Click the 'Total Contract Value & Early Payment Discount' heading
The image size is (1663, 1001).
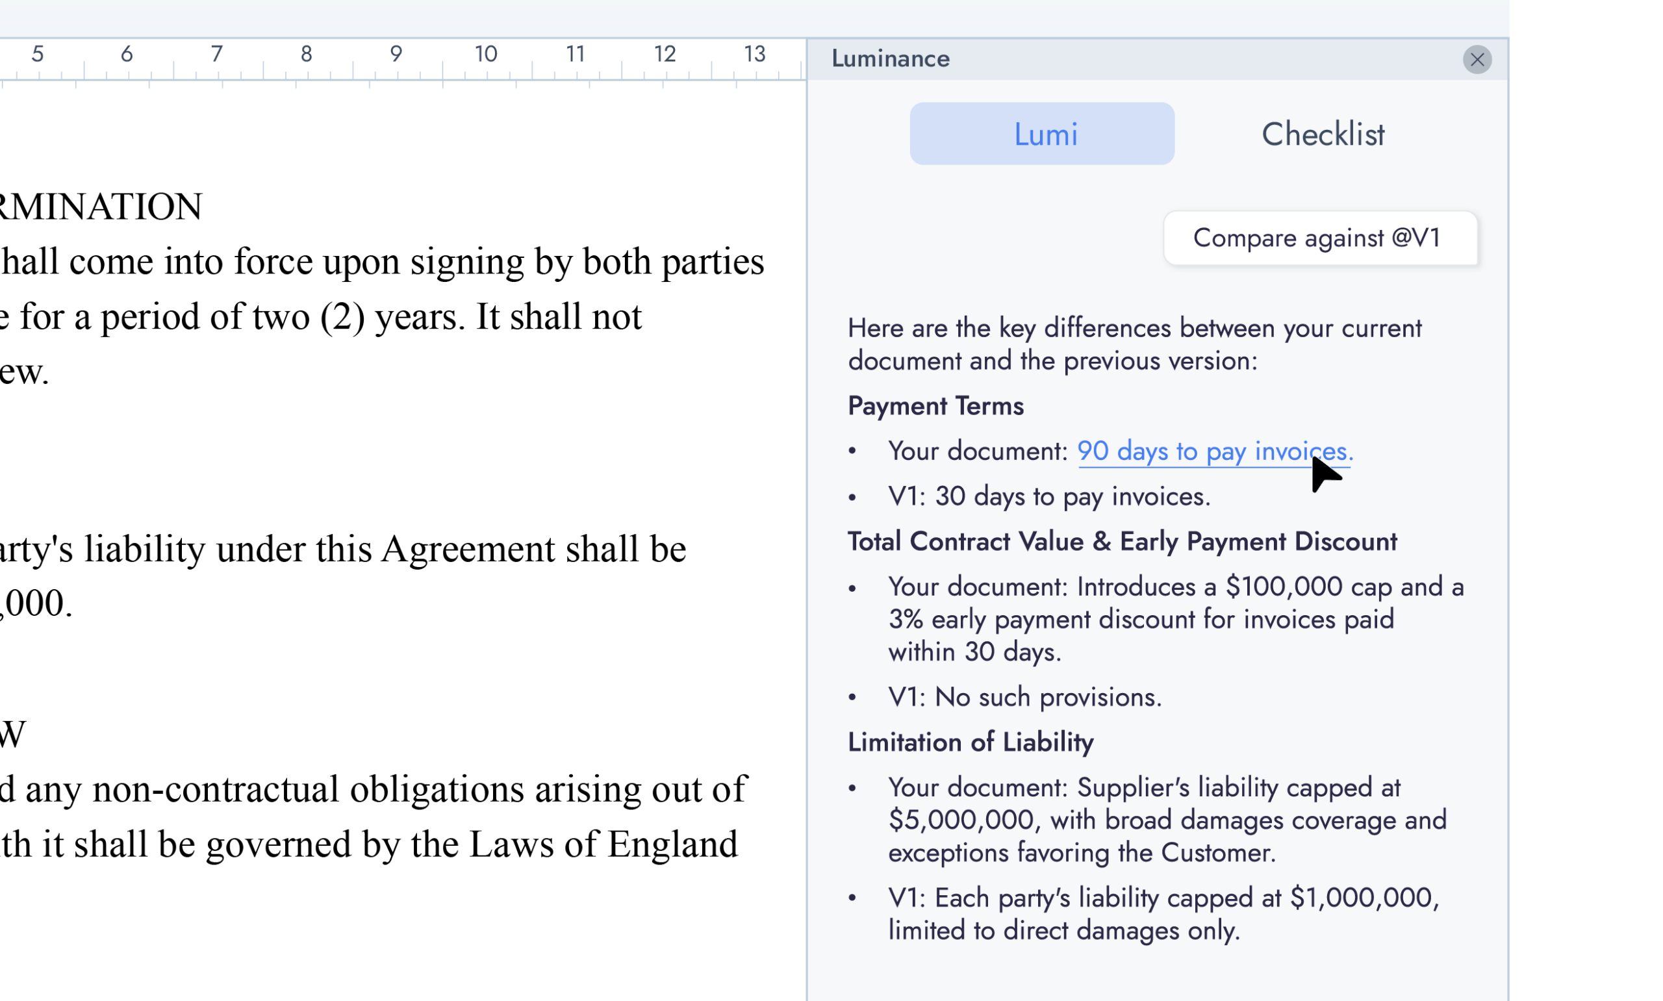1121,542
